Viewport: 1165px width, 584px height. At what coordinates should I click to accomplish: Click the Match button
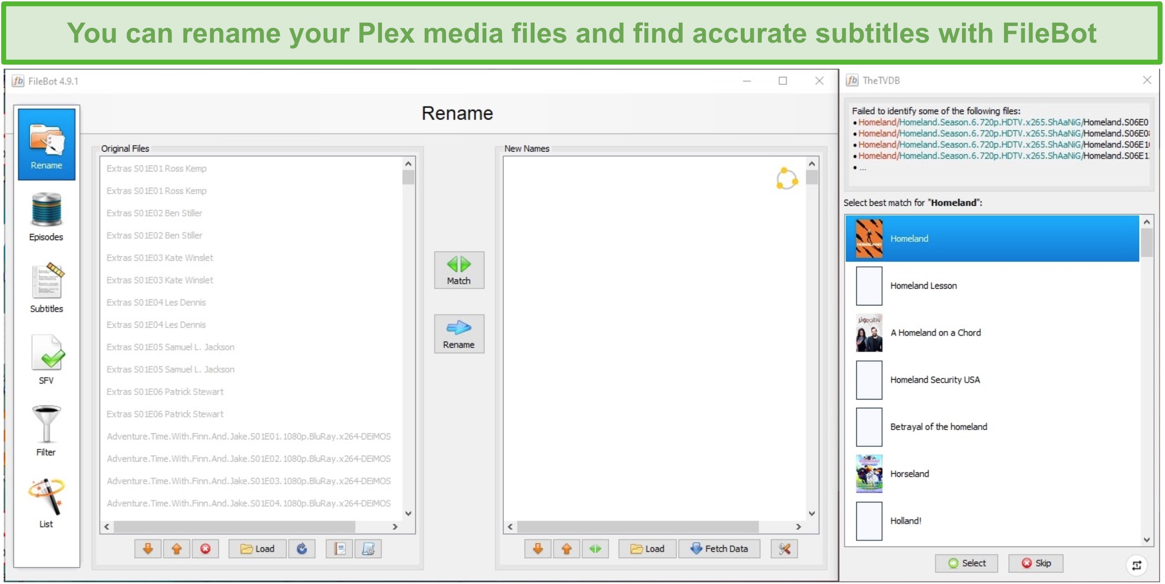pyautogui.click(x=459, y=270)
